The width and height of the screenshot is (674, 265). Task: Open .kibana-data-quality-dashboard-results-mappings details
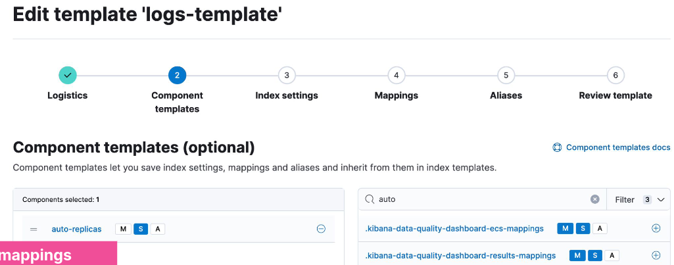coord(460,255)
